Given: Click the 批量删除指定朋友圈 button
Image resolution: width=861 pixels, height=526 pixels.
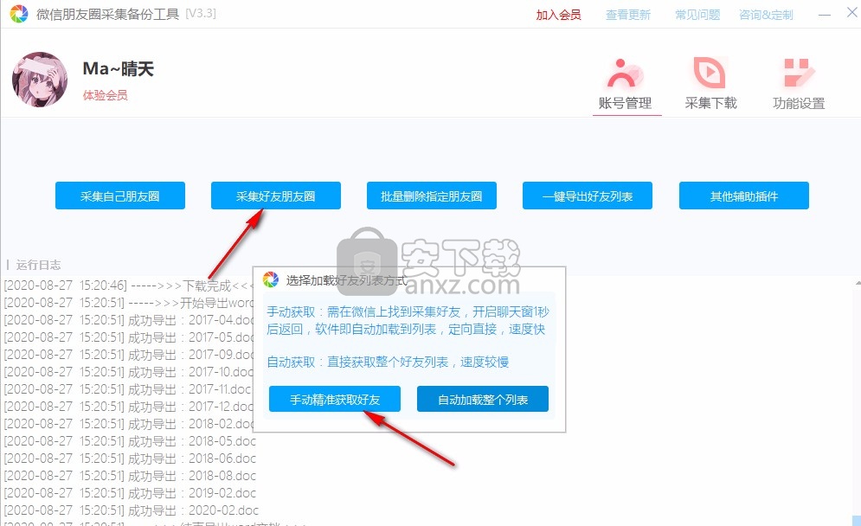Looking at the screenshot, I should click(x=432, y=196).
